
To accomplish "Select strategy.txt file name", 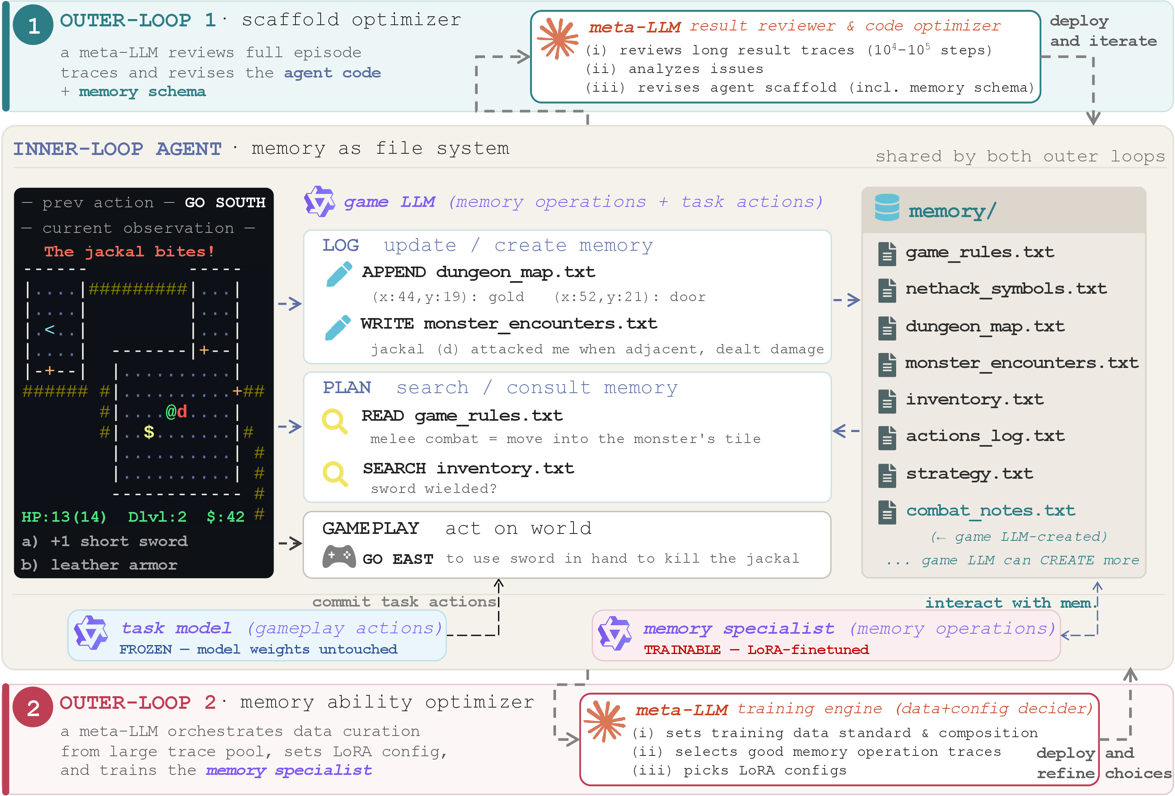I will (x=969, y=474).
